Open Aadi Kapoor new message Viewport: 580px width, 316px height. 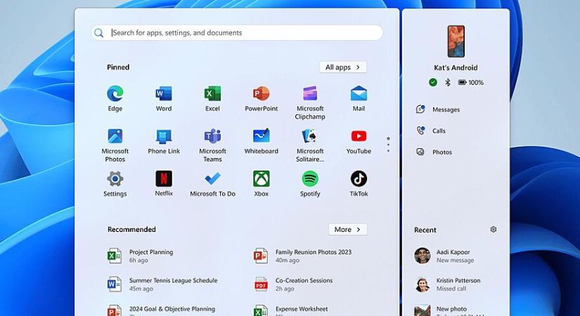pos(444,256)
